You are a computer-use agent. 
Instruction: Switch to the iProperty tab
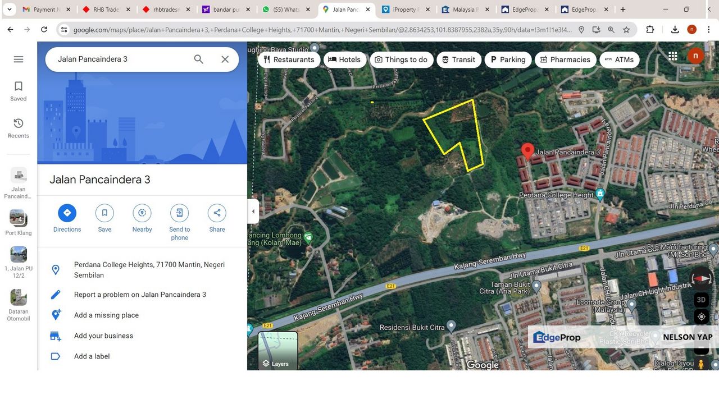tap(406, 10)
